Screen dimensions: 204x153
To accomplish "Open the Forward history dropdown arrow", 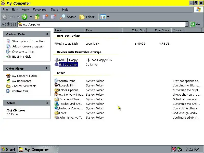I will click(31, 17).
